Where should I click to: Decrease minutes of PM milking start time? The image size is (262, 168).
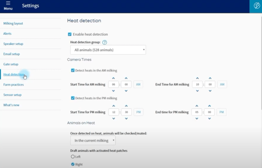(x=126, y=119)
